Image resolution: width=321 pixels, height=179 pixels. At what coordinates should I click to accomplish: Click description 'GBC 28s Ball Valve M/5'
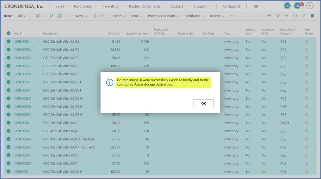(60, 123)
